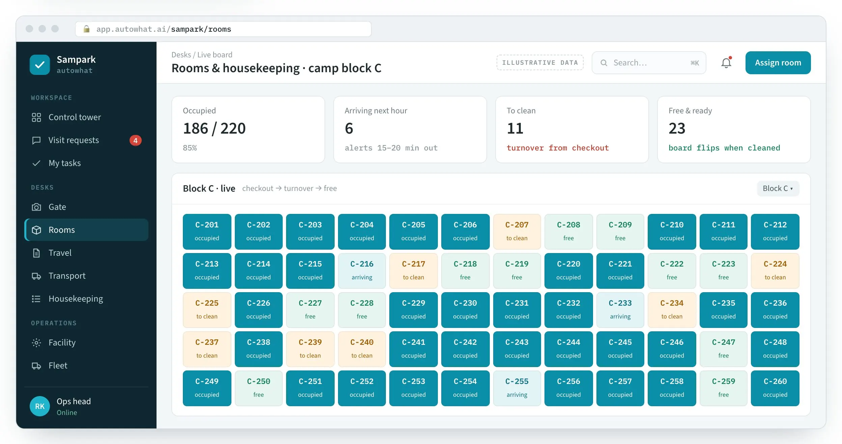
Task: Open the Block C dropdown selector
Action: [778, 189]
